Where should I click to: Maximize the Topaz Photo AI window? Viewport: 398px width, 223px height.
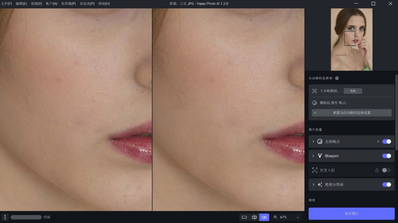373,3
